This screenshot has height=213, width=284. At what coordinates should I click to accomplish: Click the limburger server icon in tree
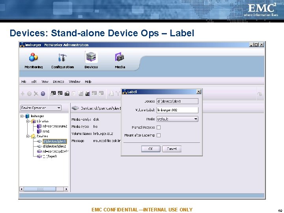[x=27, y=116]
